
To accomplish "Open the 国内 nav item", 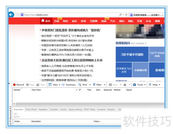I will point(121,21).
